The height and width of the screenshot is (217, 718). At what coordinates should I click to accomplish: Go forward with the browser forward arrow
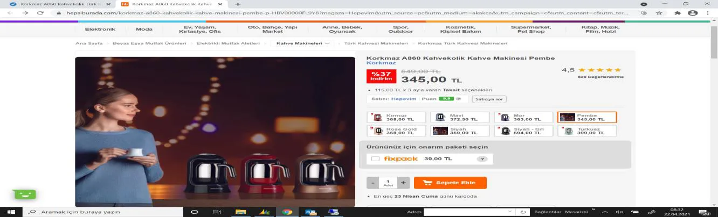pos(25,13)
